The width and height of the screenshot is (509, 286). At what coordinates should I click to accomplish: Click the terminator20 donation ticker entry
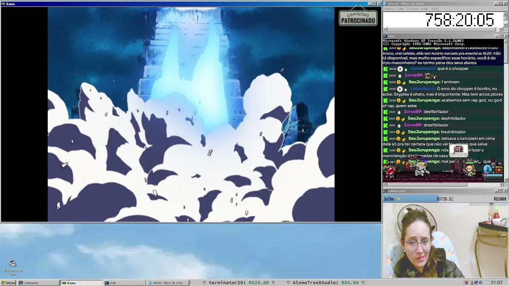coord(239,283)
